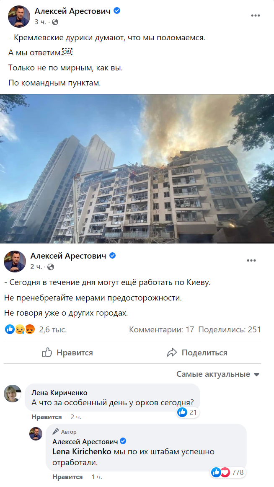Open three-dot options menu on first post
Image resolution: width=274 pixels, height=487 pixels.
point(256,16)
